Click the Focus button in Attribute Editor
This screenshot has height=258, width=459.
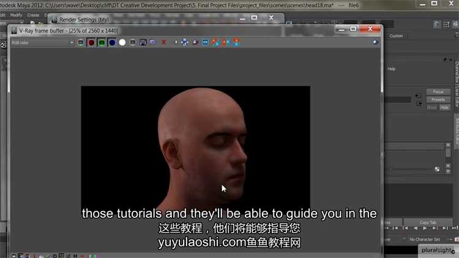pyautogui.click(x=438, y=92)
